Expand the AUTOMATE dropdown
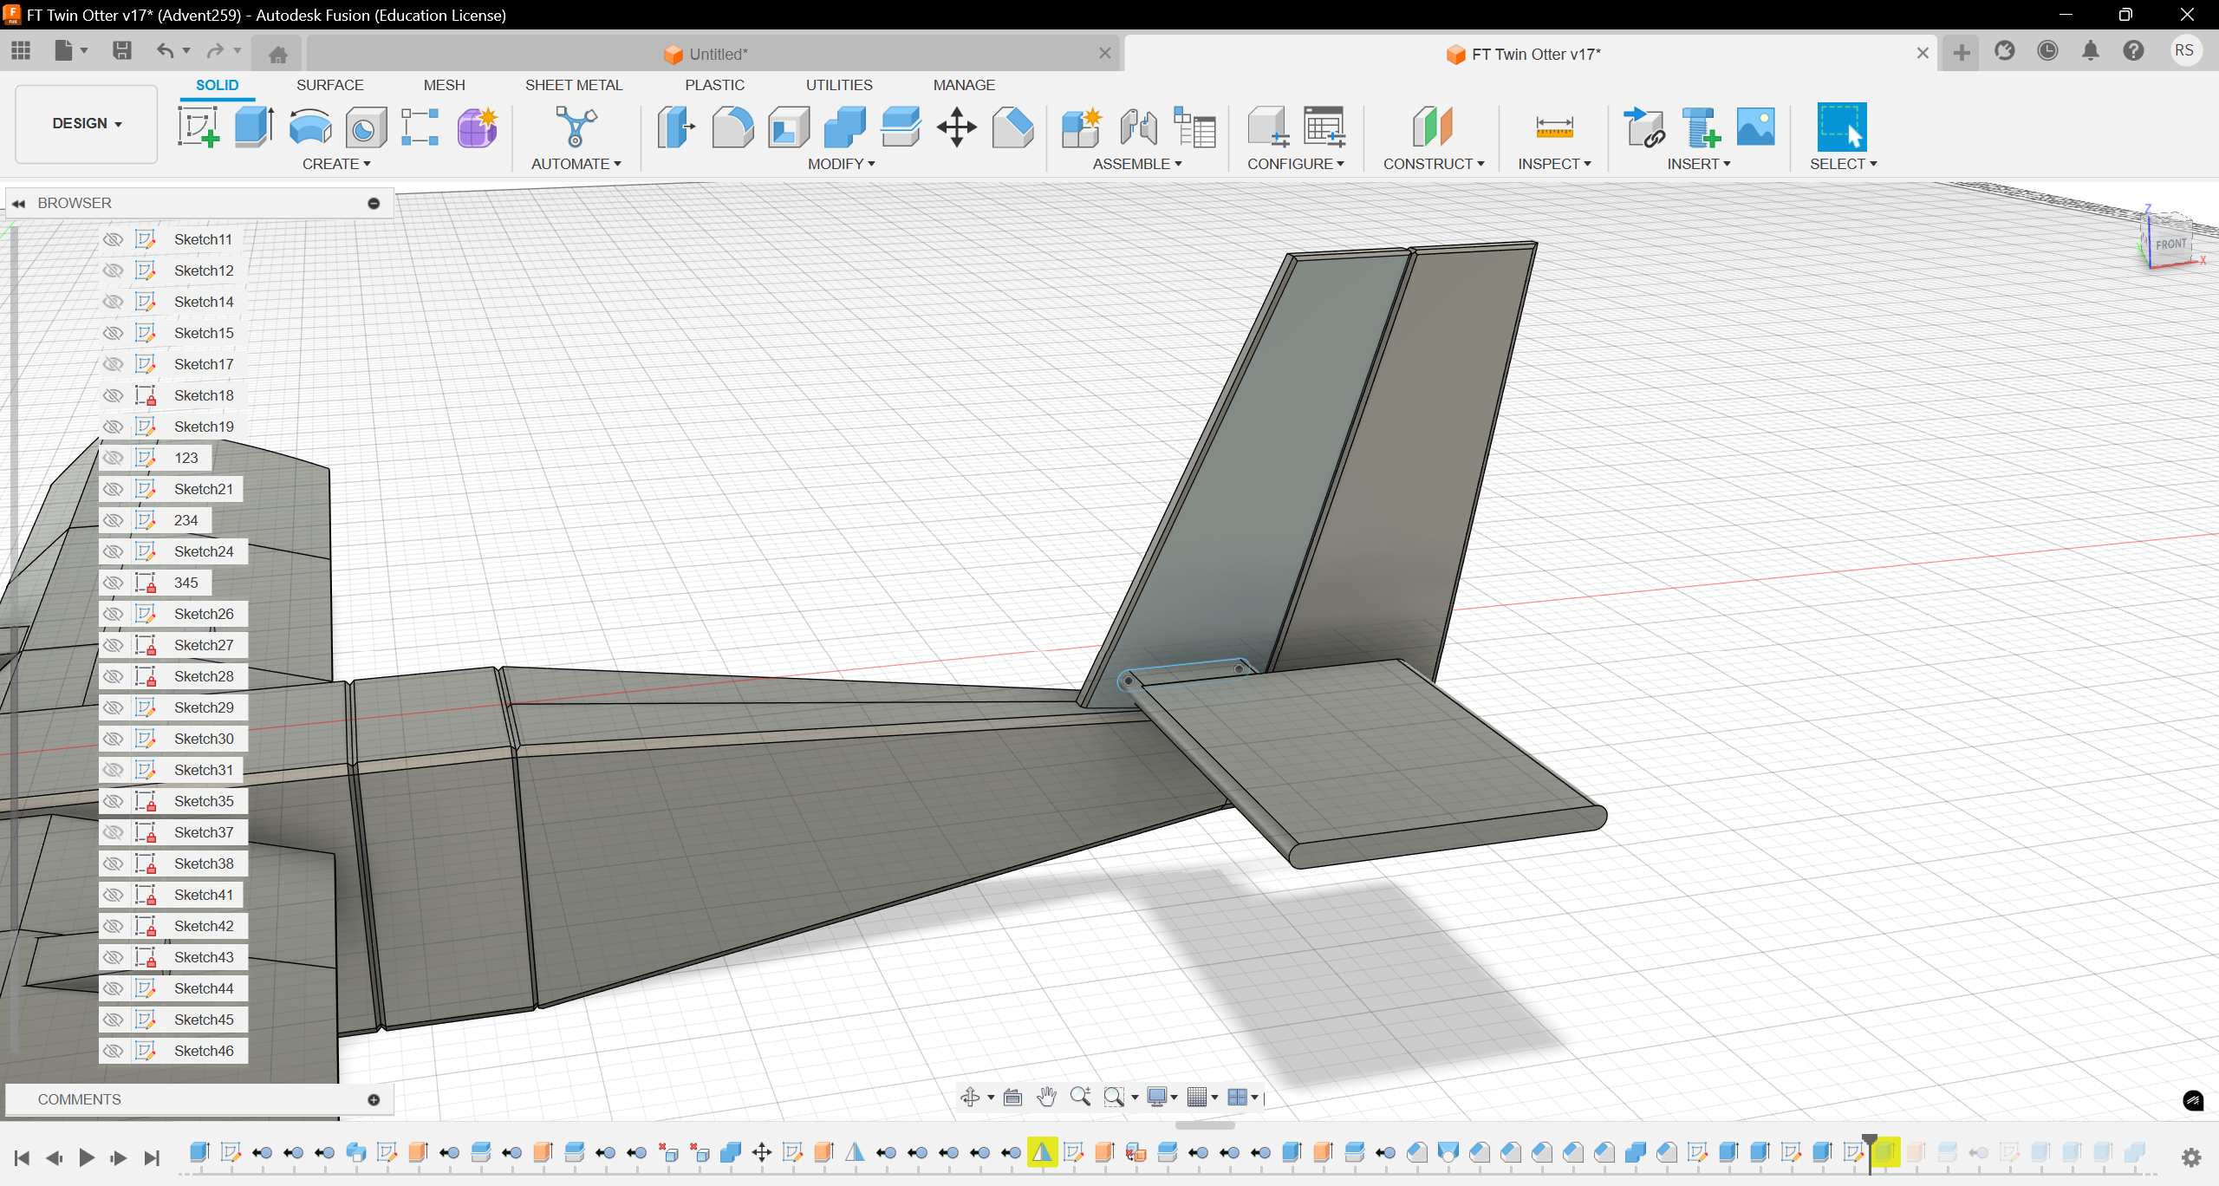Viewport: 2219px width, 1186px height. [x=576, y=164]
